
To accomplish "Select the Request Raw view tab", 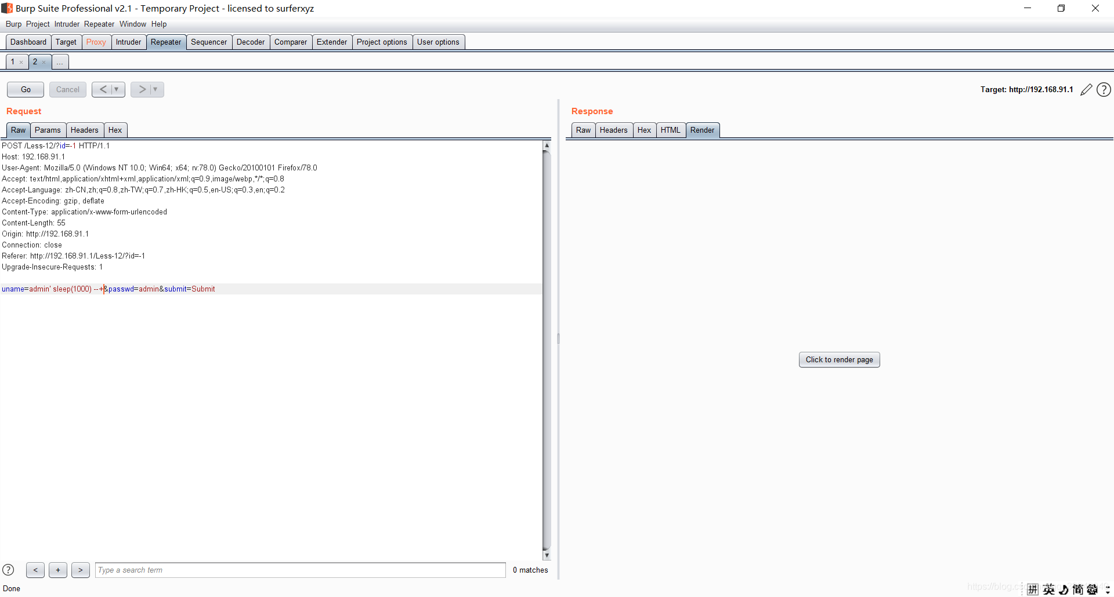I will coord(19,130).
